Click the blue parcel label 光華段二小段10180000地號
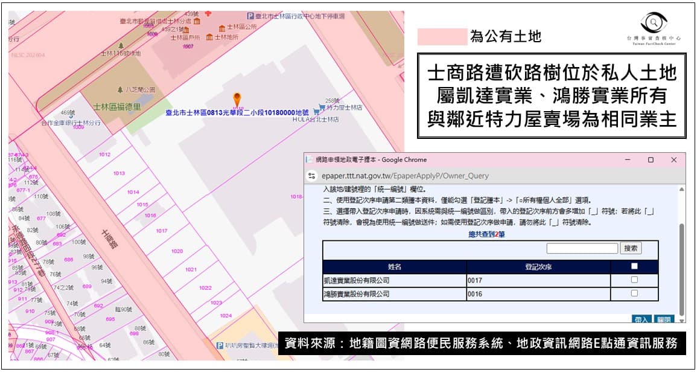Screen dimensions: 697x372 coord(237,113)
